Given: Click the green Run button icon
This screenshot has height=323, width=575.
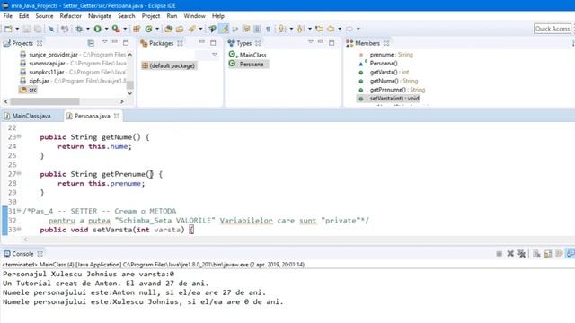Looking at the screenshot, I should tap(98, 29).
